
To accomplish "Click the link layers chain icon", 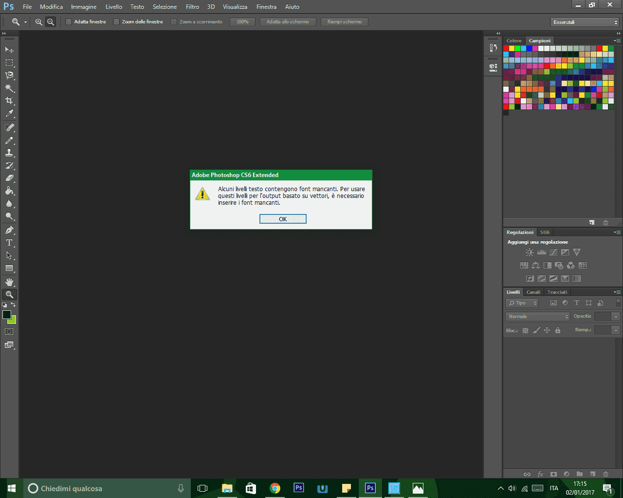I will click(x=527, y=474).
